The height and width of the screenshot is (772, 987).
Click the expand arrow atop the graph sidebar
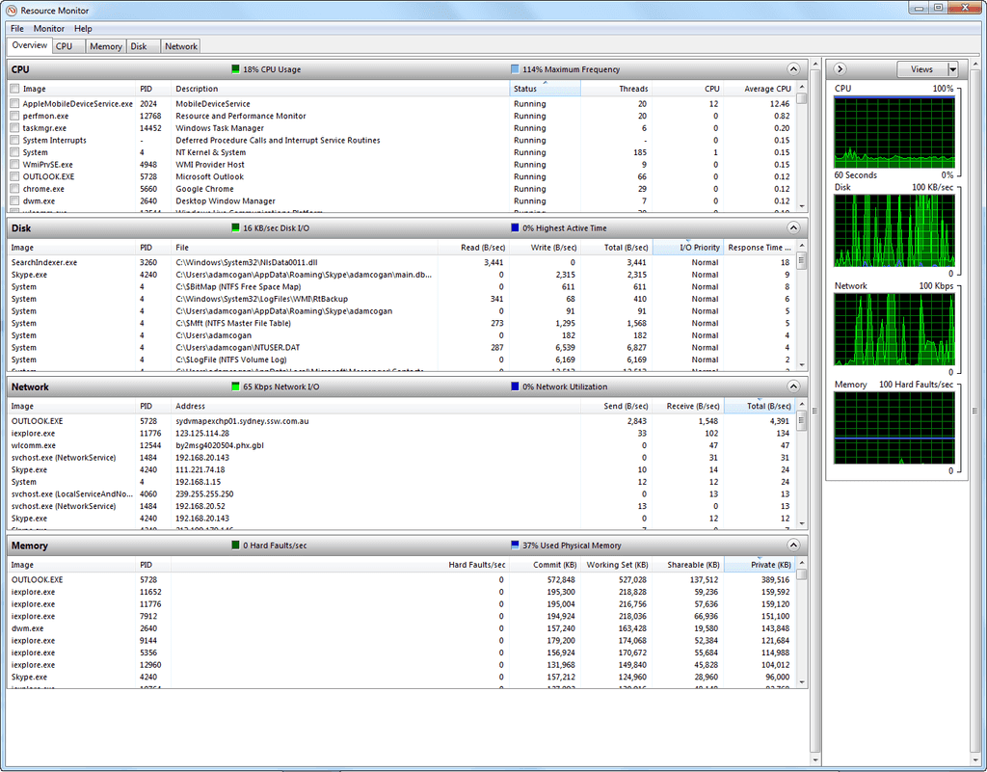(839, 68)
